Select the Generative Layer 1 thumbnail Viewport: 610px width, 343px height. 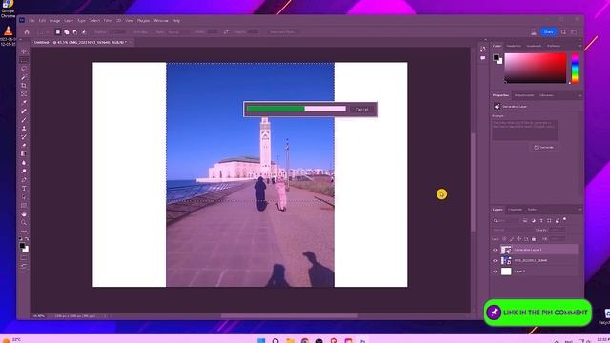tap(506, 250)
